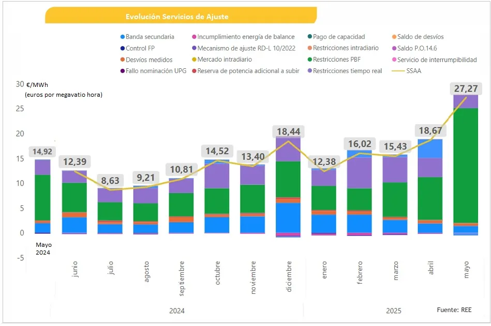Select the Restricciones tiempo real legend entry
The width and height of the screenshot is (491, 326).
[345, 71]
